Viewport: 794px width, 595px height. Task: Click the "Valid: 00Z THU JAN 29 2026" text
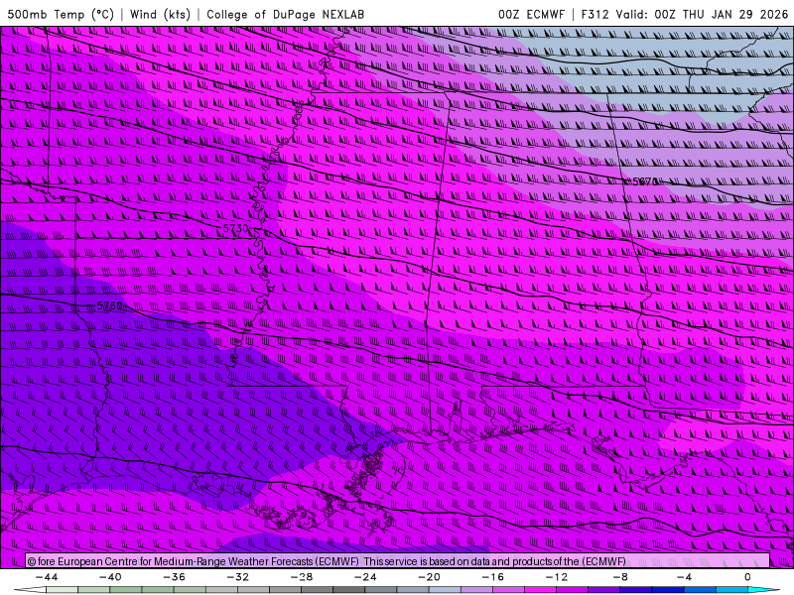pos(703,14)
